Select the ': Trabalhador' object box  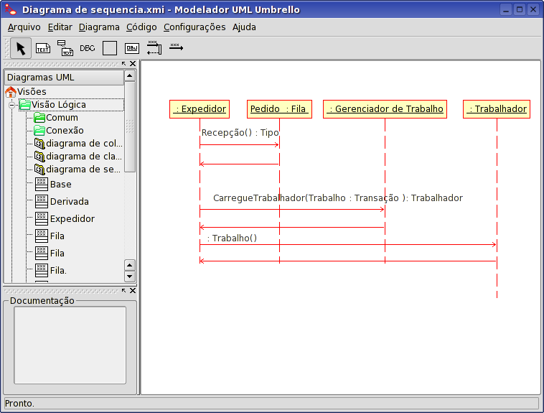(497, 109)
